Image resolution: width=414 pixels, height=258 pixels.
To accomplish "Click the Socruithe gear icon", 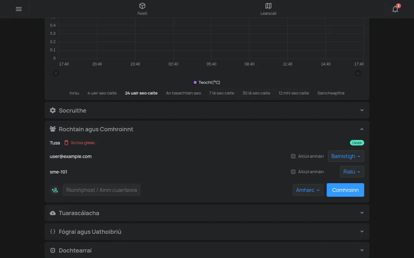I will (53, 110).
